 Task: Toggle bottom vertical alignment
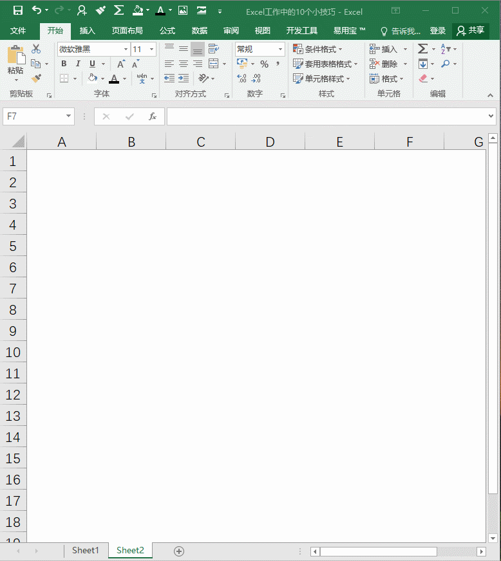197,49
